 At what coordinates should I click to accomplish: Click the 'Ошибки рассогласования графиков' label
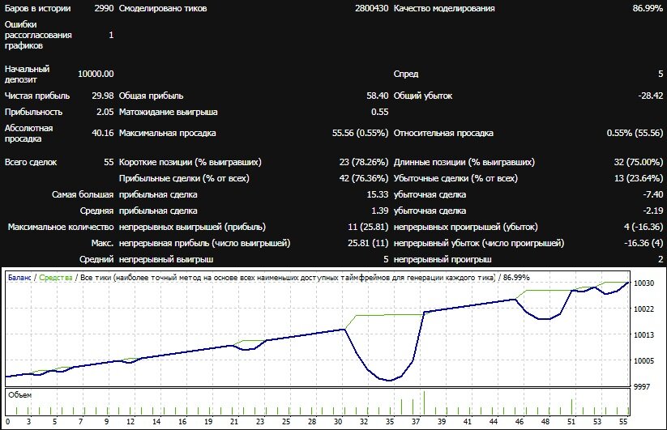tap(38, 35)
